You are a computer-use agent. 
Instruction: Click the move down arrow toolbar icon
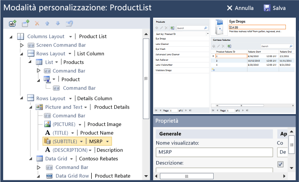pyautogui.click(x=58, y=23)
